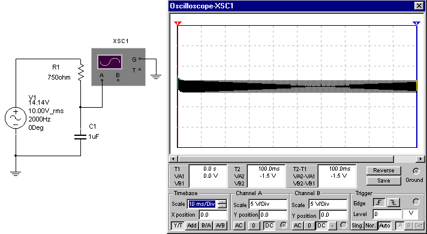Switch timebase to B/A mode
The height and width of the screenshot is (234, 427).
[206, 225]
